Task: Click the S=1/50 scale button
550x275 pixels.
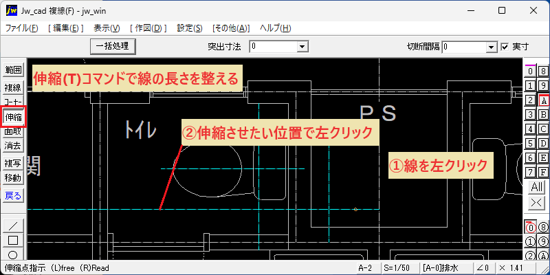Action: [396, 268]
